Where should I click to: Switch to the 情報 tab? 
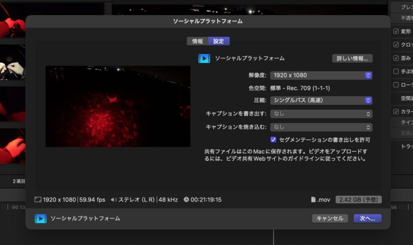(198, 41)
